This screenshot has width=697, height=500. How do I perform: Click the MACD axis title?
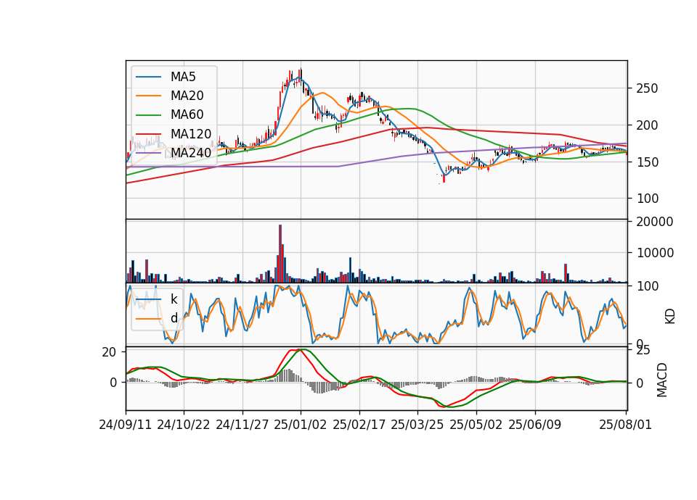click(x=662, y=380)
